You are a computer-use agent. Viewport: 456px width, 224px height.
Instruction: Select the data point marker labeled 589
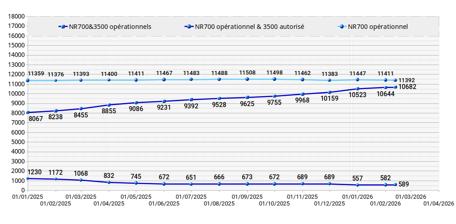click(395, 185)
